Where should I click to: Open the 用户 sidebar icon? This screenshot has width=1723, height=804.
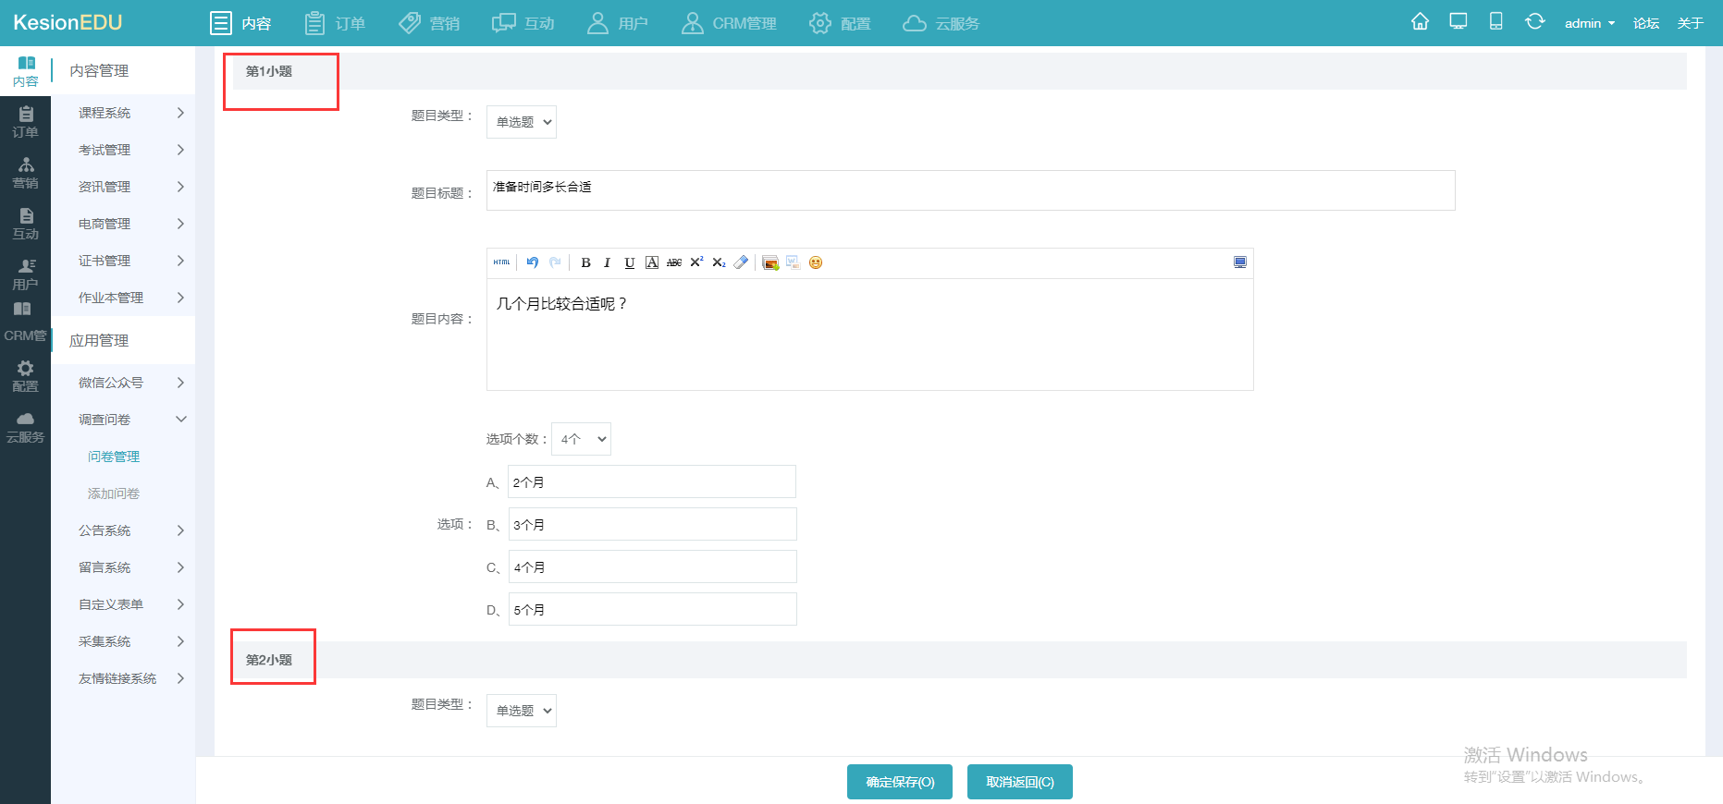25,274
